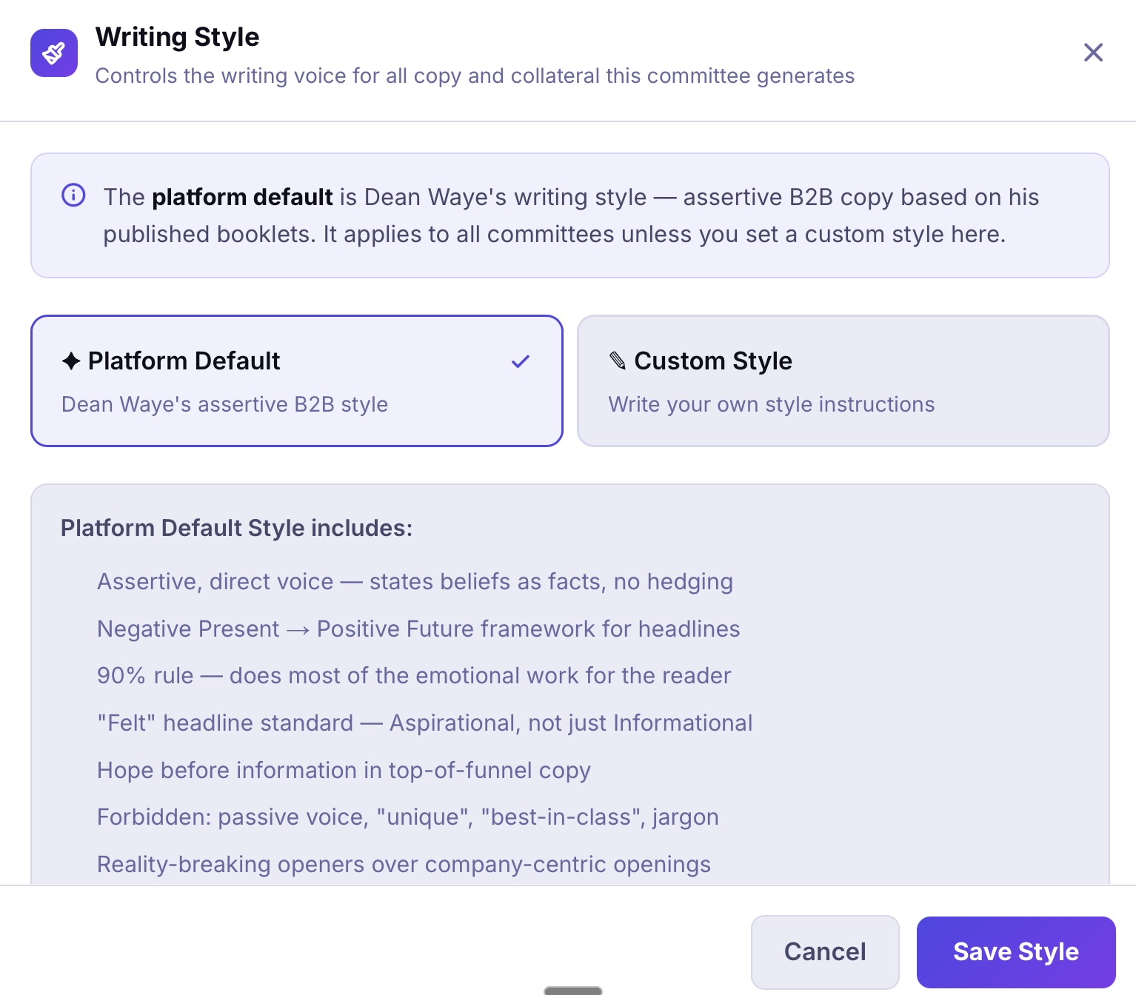Click the checkmark on Platform Default card

point(520,361)
